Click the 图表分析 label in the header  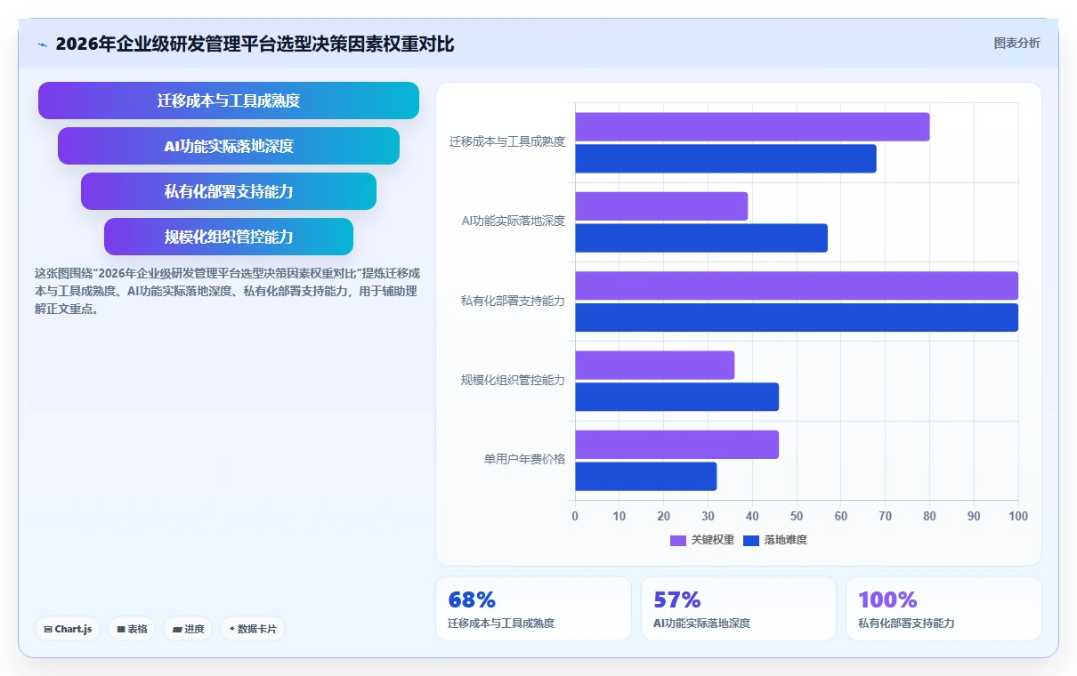[1016, 43]
